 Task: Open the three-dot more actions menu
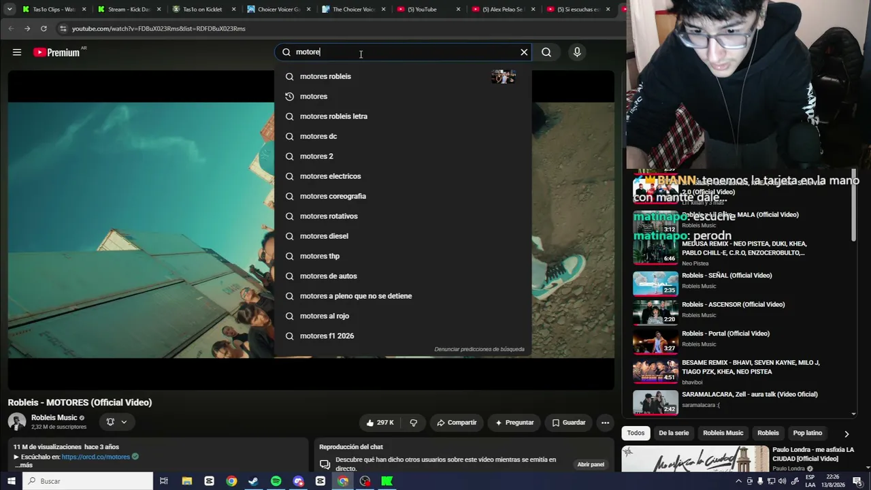pyautogui.click(x=605, y=423)
